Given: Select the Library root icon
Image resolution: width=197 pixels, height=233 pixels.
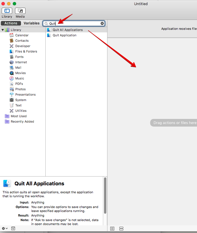Looking at the screenshot, I should [x=7, y=30].
